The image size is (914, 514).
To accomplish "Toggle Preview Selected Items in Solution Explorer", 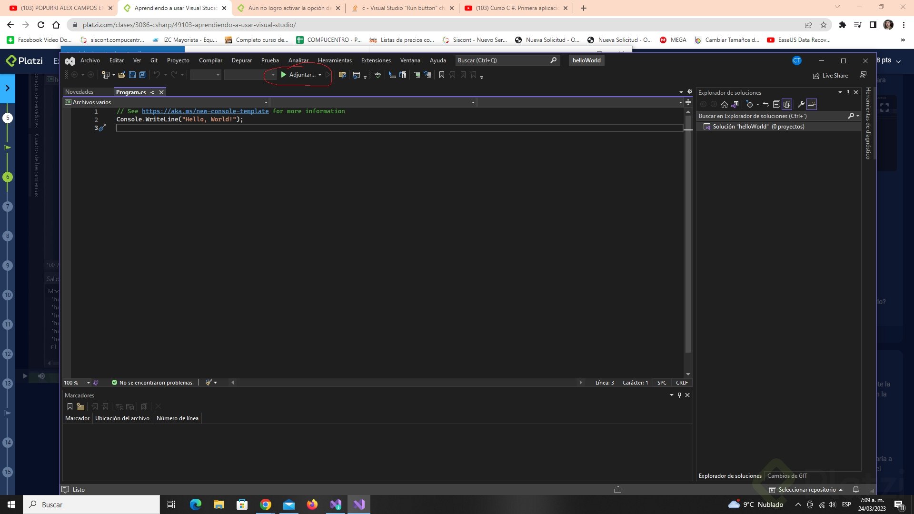I will (x=812, y=104).
